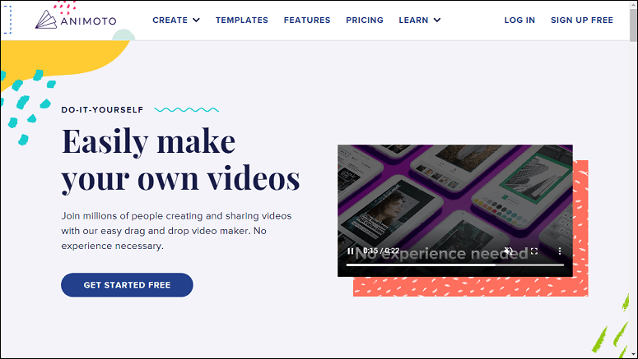Image resolution: width=638 pixels, height=359 pixels.
Task: Seek on the video progress bar
Action: coord(455,265)
